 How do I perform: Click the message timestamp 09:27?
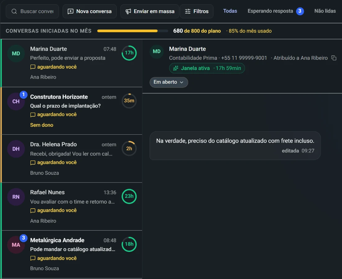(308, 151)
